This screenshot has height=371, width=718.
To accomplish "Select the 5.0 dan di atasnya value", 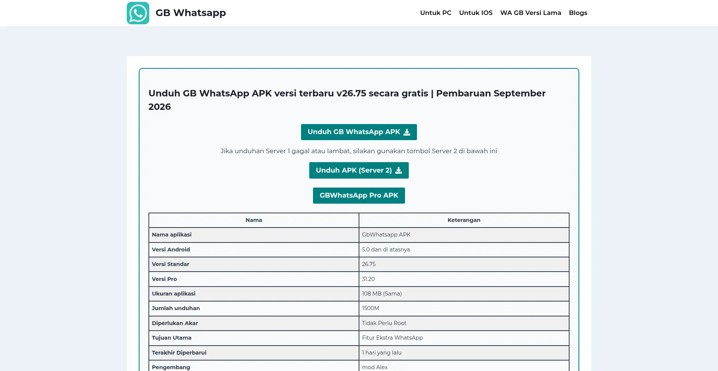I will (x=386, y=250).
